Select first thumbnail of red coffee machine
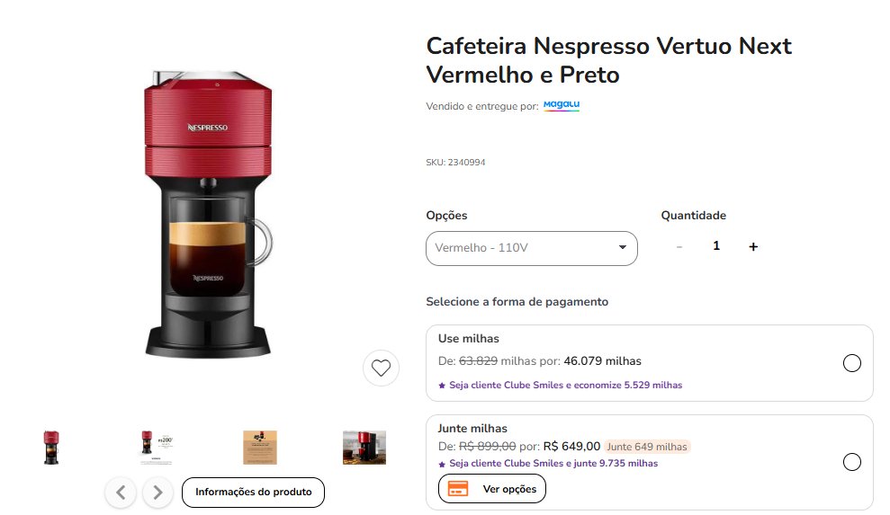This screenshot has width=890, height=515. 51,448
